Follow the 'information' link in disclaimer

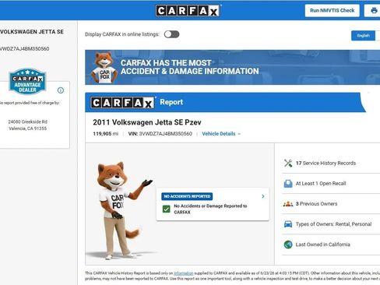[184, 273]
